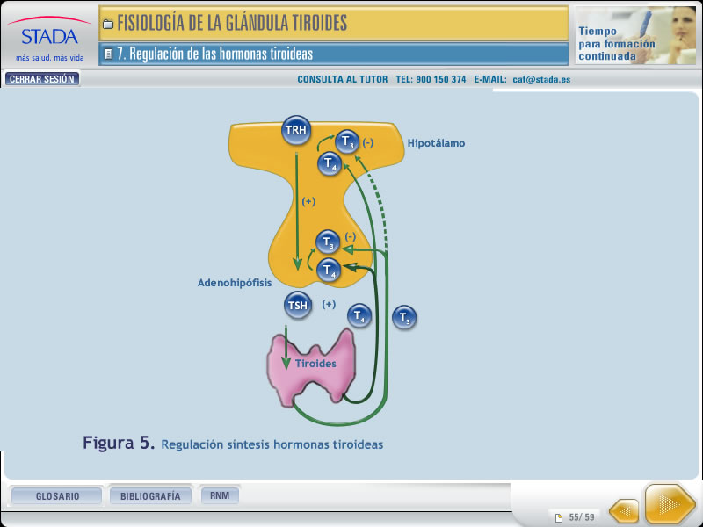703x527 pixels.
Task: Click the Tiempo para formación continuada banner
Action: pos(635,35)
